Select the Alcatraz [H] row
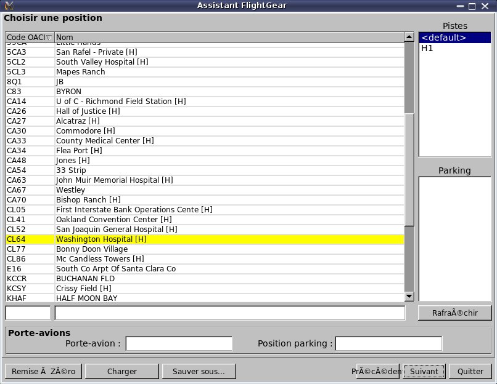 point(205,121)
